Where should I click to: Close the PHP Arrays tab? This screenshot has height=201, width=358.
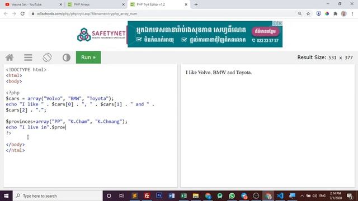[x=123, y=4]
